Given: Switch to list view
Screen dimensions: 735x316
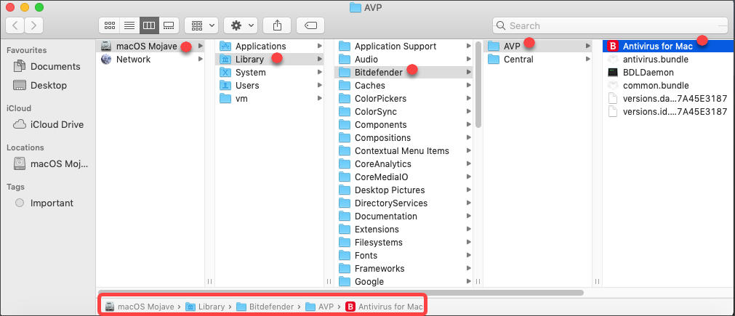Looking at the screenshot, I should (129, 25).
